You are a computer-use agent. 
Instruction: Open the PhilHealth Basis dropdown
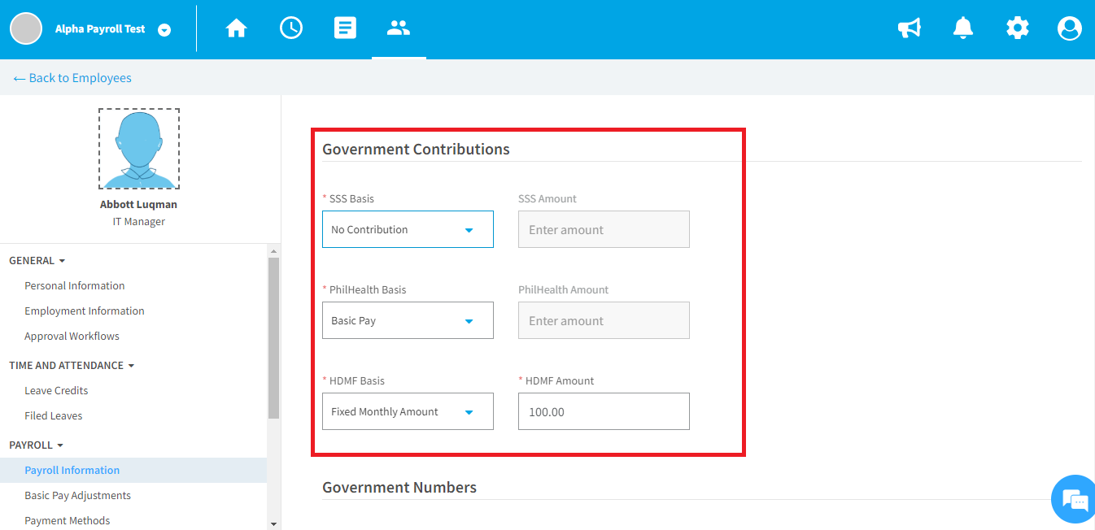(408, 320)
